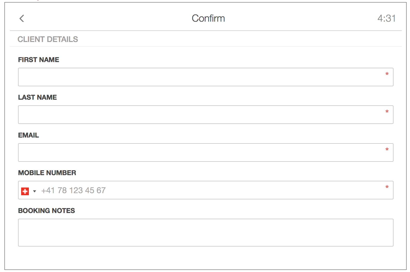Click the BOOKING NOTES label

46,211
